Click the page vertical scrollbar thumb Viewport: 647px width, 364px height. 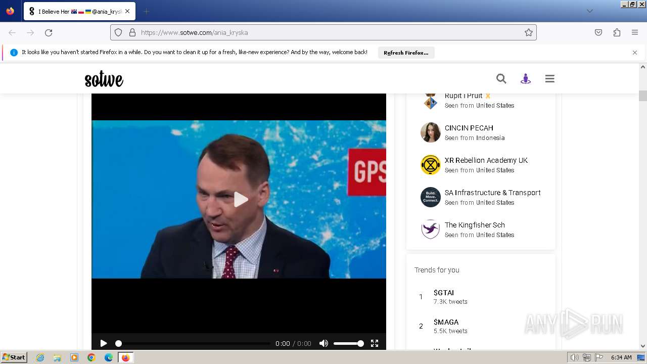[643, 96]
